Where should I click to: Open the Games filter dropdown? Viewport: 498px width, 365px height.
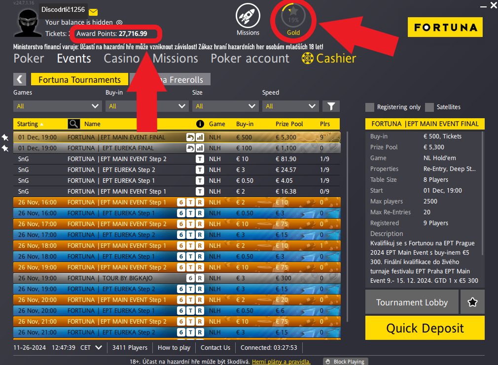pyautogui.click(x=58, y=106)
